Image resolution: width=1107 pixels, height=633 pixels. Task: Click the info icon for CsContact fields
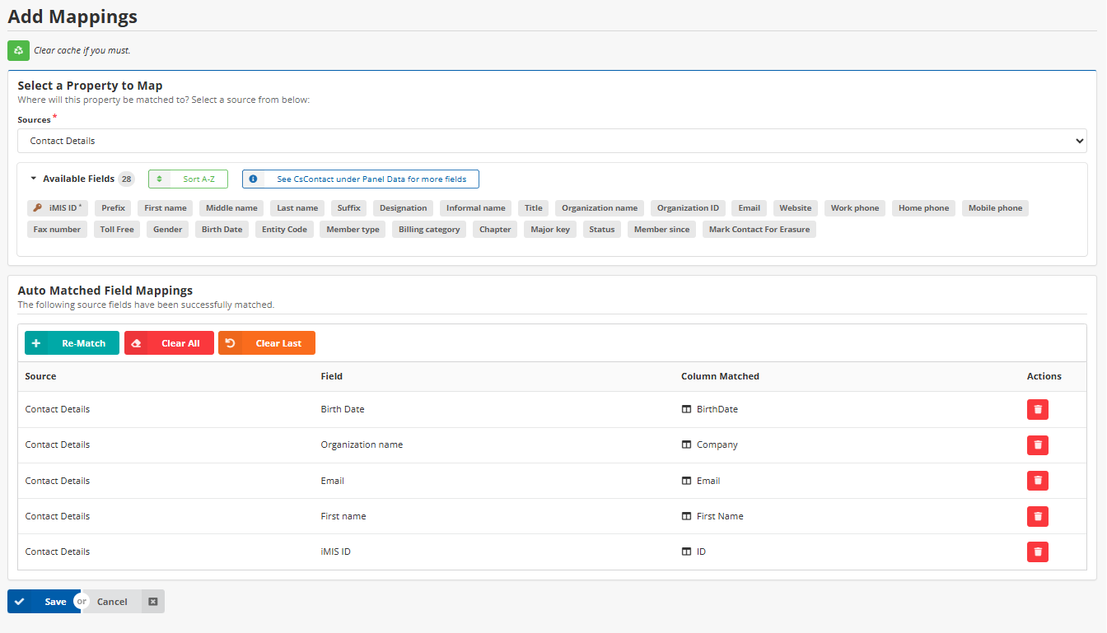point(253,179)
